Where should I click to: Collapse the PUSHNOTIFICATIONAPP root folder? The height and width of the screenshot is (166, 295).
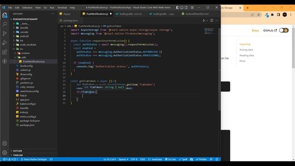[25, 19]
